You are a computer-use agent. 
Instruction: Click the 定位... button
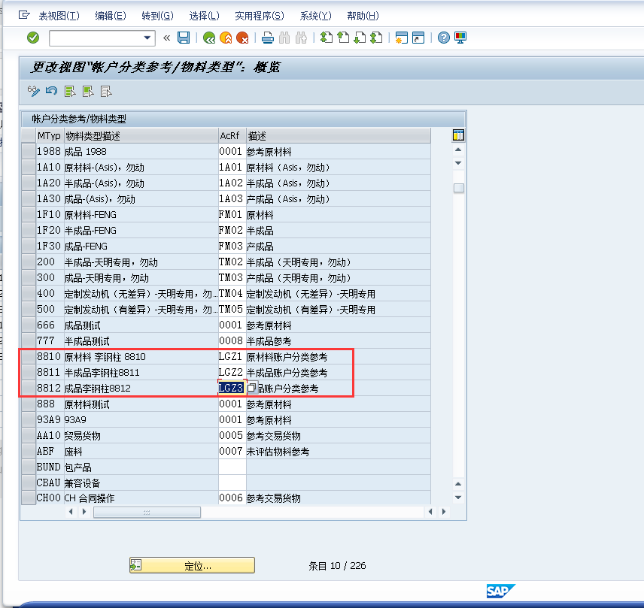[192, 564]
